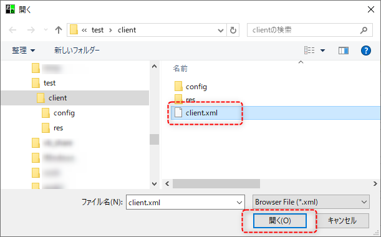Select client.xml file icon
This screenshot has width=381, height=237.
click(178, 112)
